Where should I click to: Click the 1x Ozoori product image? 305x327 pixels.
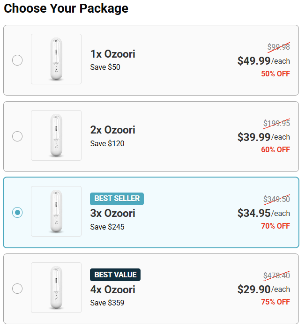(x=56, y=59)
